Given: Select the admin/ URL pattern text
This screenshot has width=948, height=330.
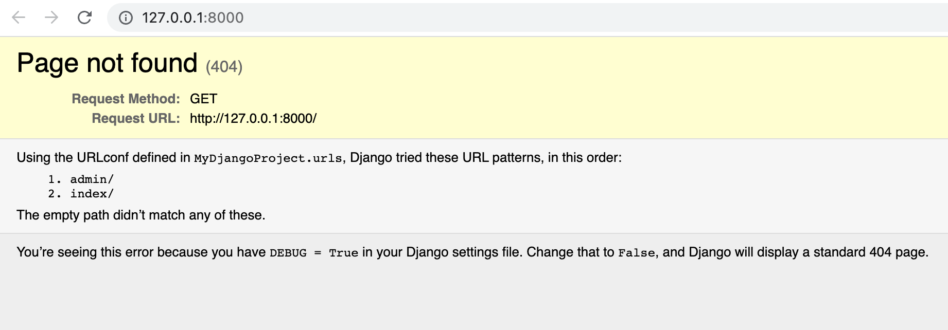Looking at the screenshot, I should point(93,179).
